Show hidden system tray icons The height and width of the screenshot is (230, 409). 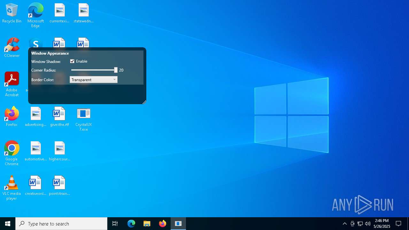tap(344, 224)
